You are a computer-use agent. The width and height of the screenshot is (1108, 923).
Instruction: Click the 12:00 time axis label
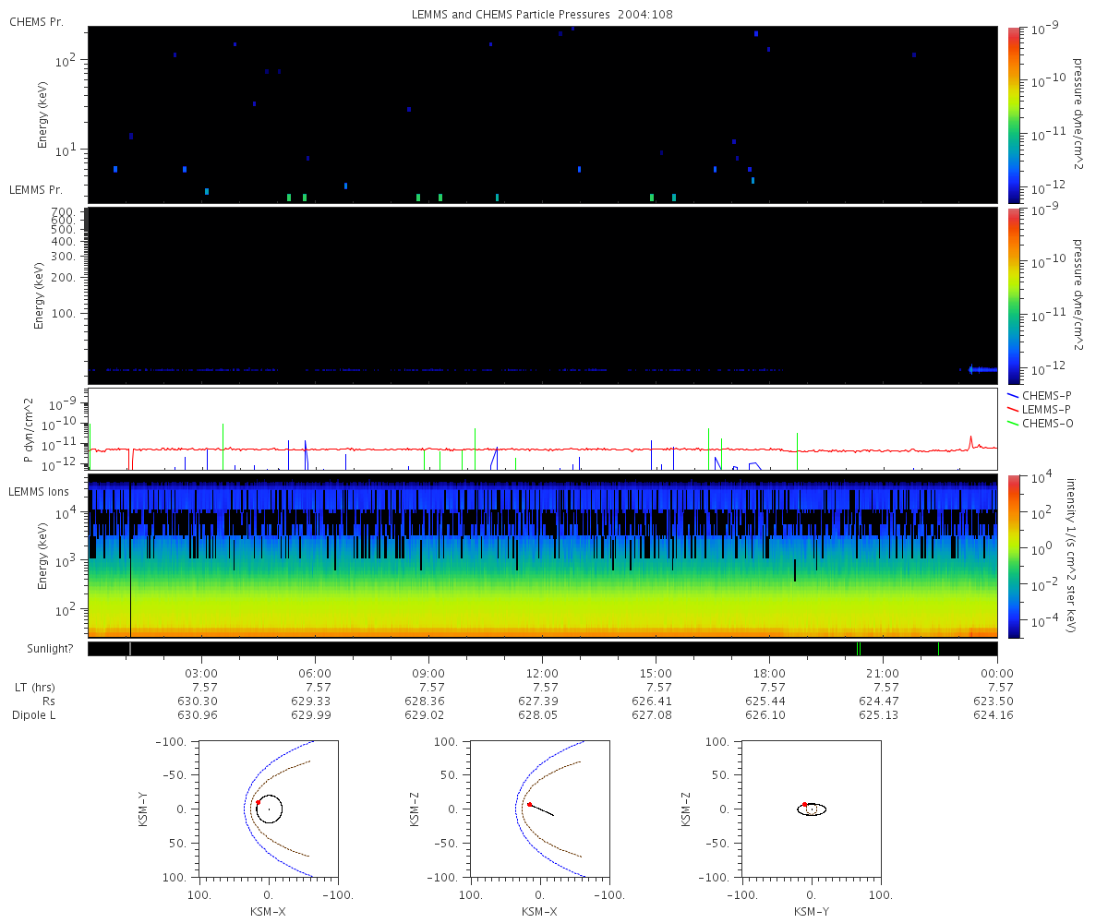542,674
